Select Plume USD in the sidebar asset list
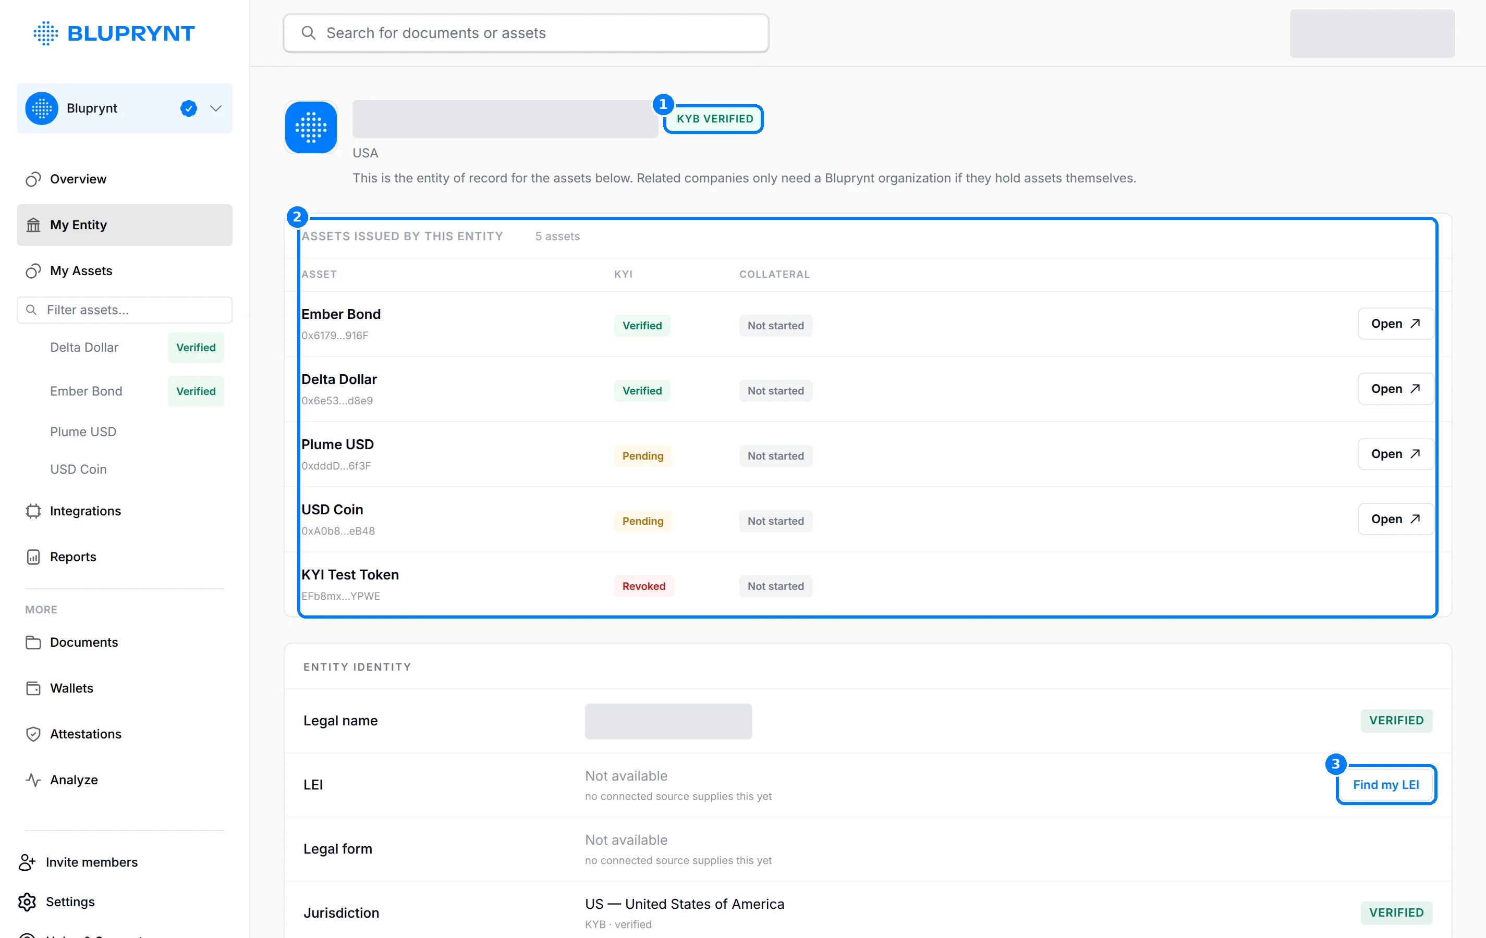 (83, 431)
